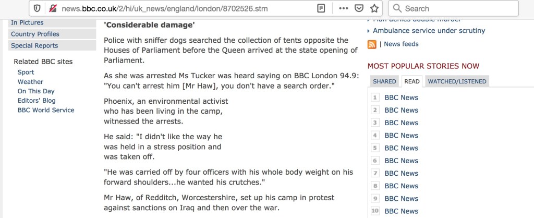This screenshot has height=218, width=534.
Task: Toggle Reader View icon in address bar
Action: [x=322, y=8]
